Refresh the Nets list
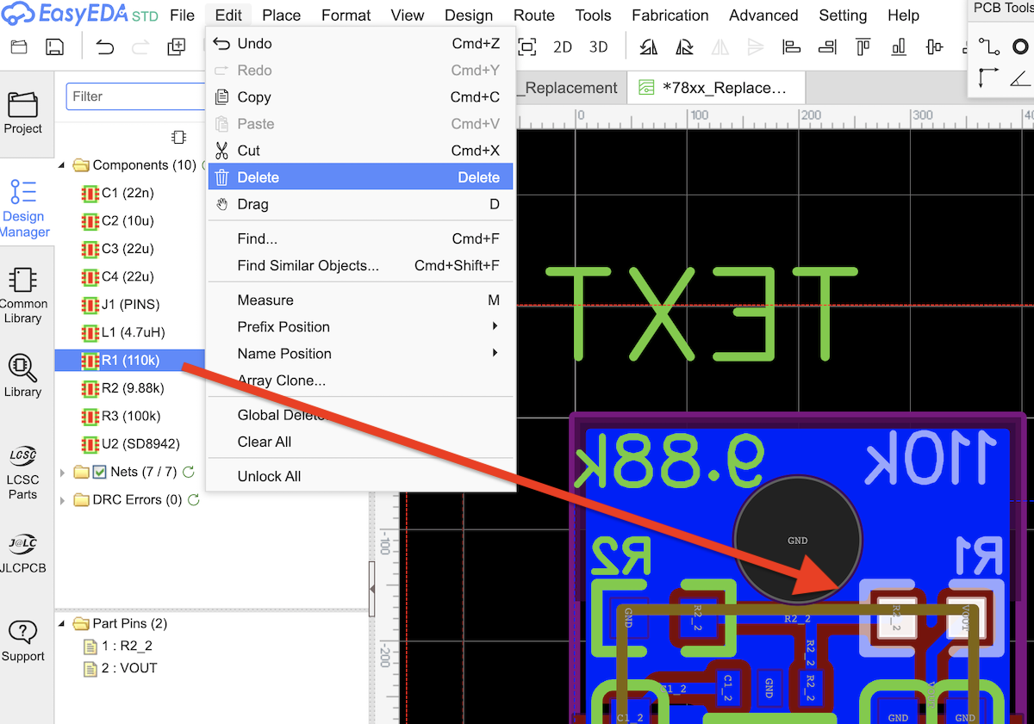1034x724 pixels. 189,472
